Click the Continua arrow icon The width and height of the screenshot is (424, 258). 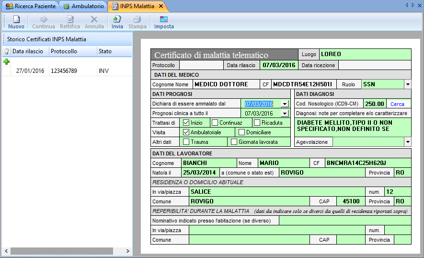coord(44,19)
